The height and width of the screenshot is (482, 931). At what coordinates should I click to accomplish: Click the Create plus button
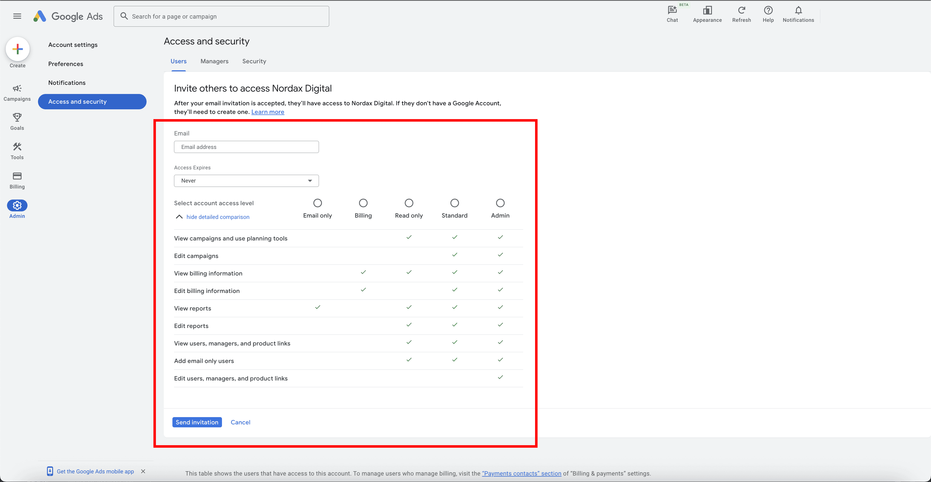(17, 49)
